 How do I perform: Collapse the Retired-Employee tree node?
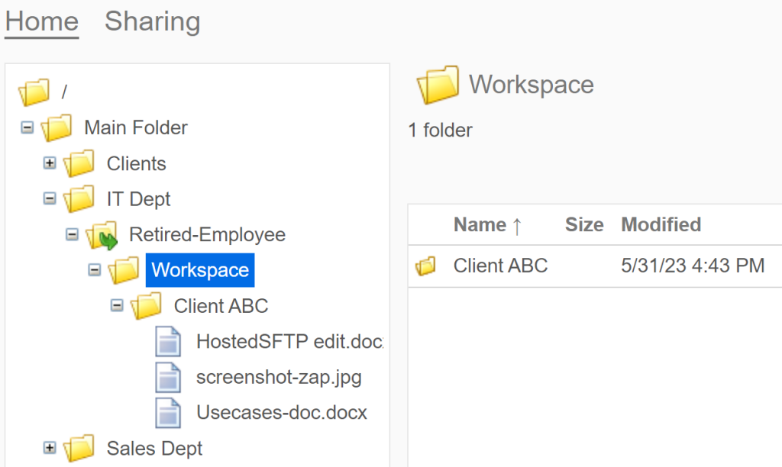72,234
